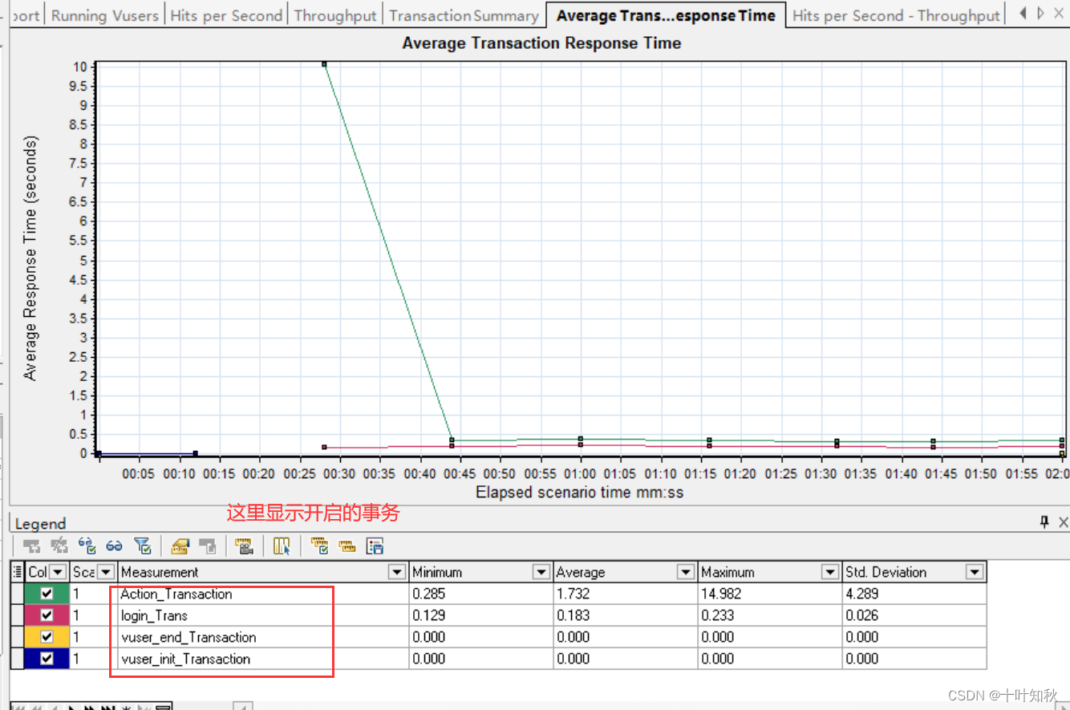The height and width of the screenshot is (710, 1070).
Task: Switch to Hits per Second - Throughput tab
Action: pyautogui.click(x=896, y=15)
